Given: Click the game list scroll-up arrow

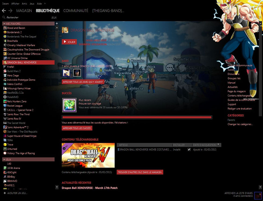Looking at the screenshot, I should 57,28.
